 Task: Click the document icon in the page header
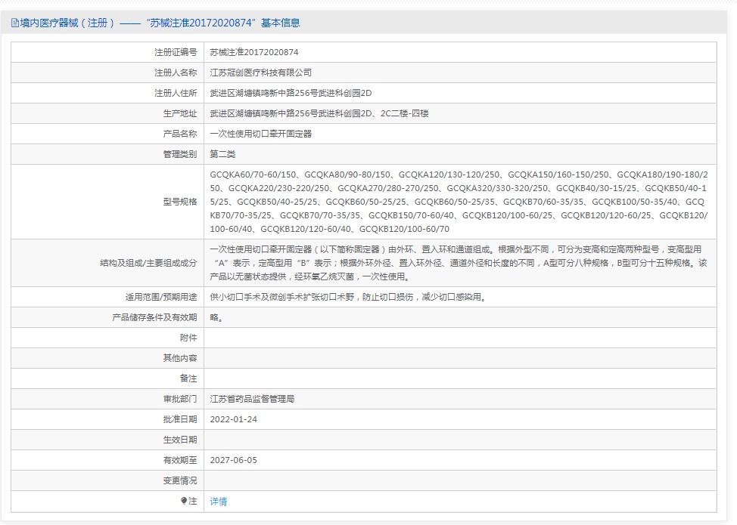click(15, 23)
